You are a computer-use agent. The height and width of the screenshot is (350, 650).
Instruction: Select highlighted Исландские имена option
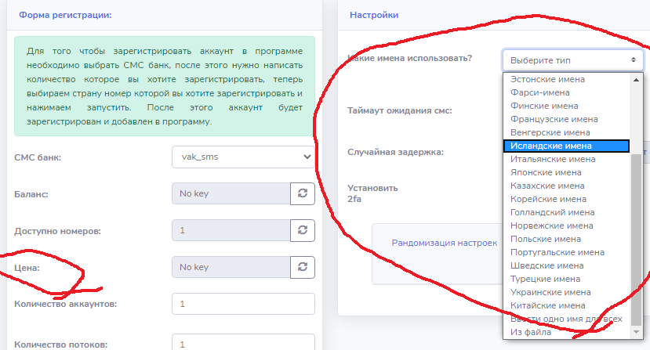566,146
